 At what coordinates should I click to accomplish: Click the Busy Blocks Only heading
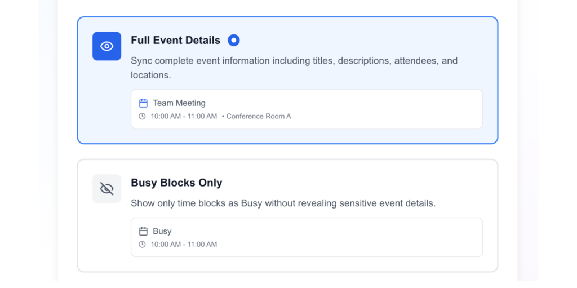tap(176, 183)
